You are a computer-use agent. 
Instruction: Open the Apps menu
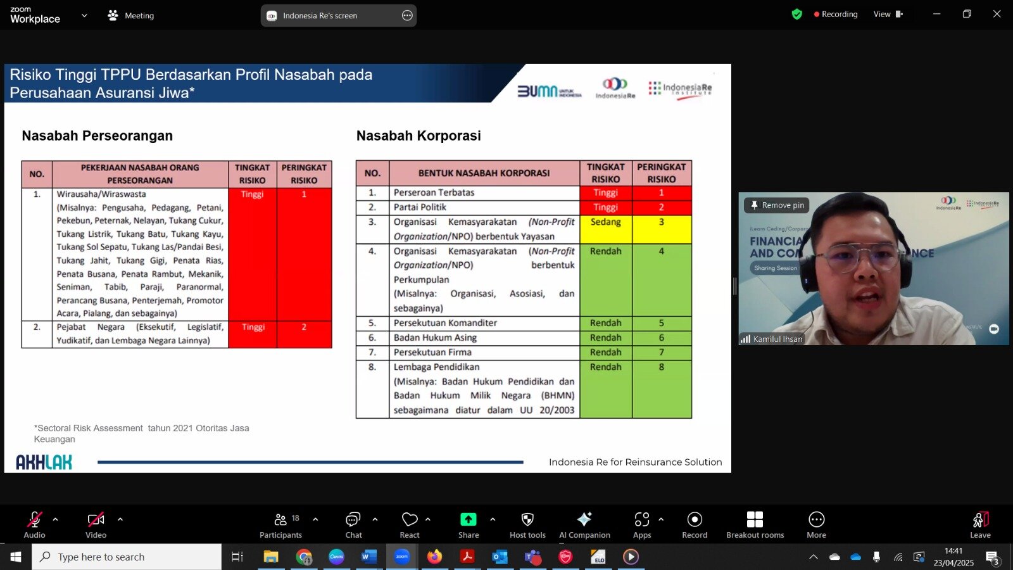pos(642,525)
